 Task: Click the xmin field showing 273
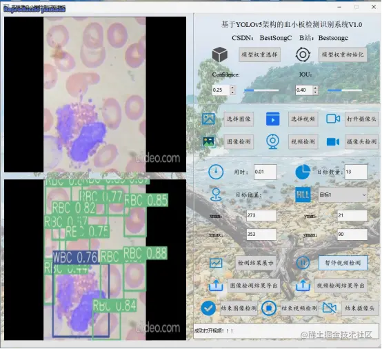[261, 215]
